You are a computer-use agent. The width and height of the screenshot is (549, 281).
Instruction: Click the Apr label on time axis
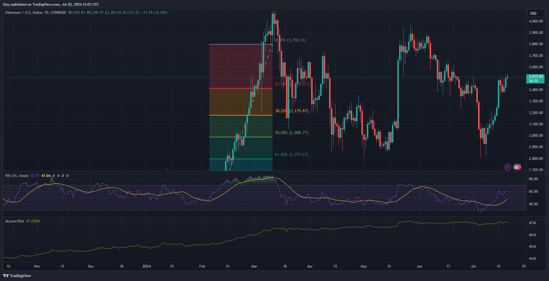(310, 266)
